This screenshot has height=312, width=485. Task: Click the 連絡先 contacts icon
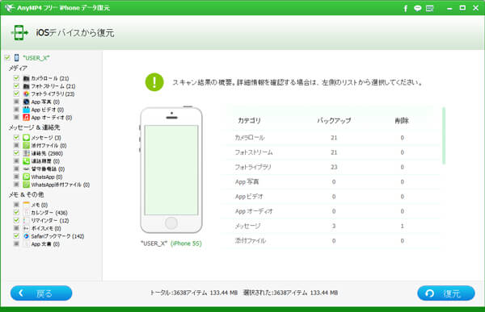[x=27, y=153]
